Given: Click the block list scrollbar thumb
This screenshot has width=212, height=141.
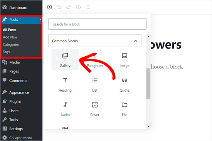Looking at the screenshot, I should pyautogui.click(x=148, y=84).
